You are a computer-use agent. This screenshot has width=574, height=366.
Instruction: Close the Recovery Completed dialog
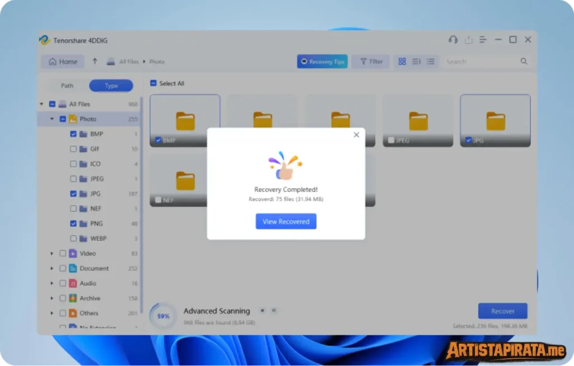pyautogui.click(x=356, y=135)
